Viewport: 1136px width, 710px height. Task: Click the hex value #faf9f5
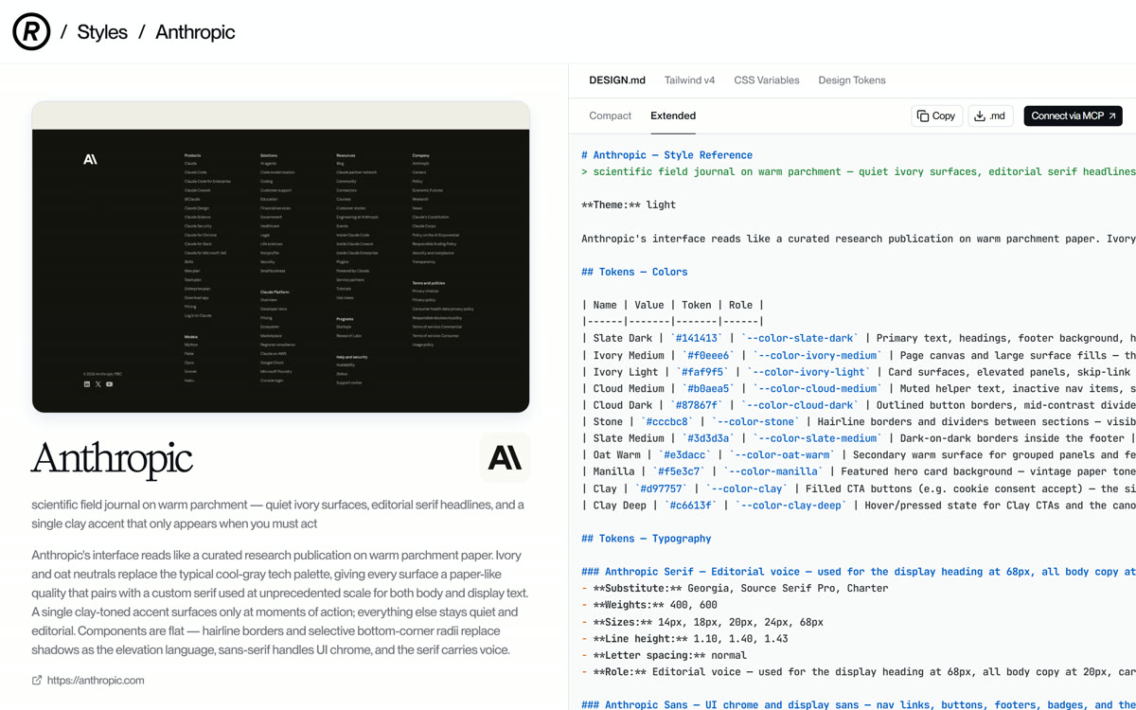(x=701, y=372)
